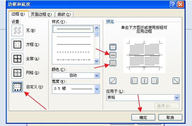The image size is (192, 126).
Task: Select the 无 (None) border setting icon
Action: pyautogui.click(x=17, y=30)
